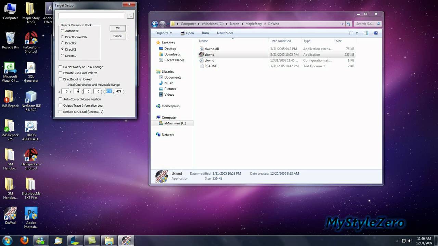Click Cancel in the Target Setup dialog

pyautogui.click(x=118, y=36)
